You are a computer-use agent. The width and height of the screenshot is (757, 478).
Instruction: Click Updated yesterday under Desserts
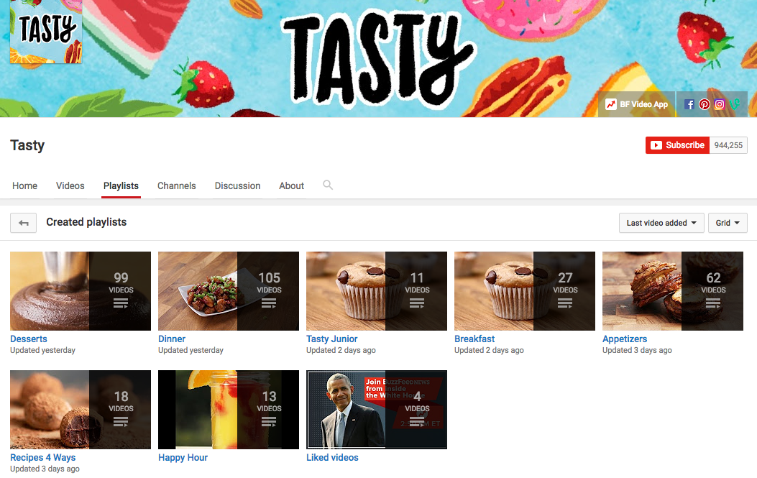(43, 351)
